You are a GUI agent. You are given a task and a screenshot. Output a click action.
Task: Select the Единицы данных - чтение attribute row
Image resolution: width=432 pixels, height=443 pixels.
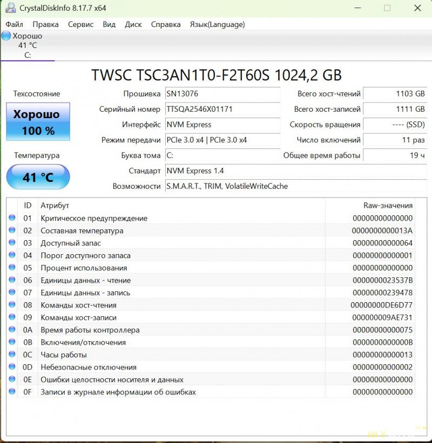211,280
